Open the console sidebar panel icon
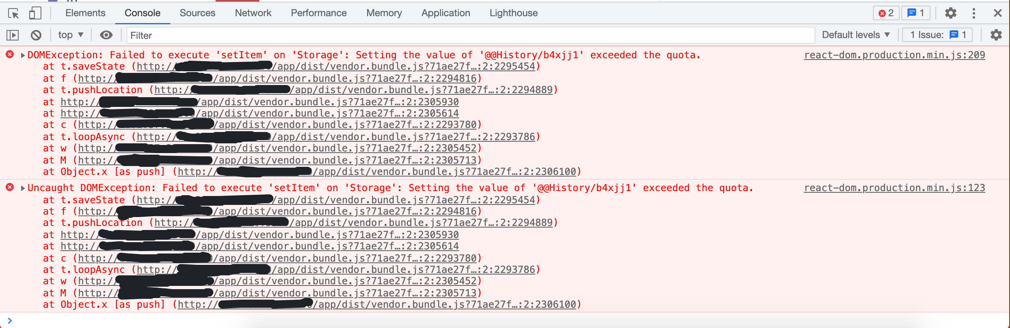 [13, 35]
